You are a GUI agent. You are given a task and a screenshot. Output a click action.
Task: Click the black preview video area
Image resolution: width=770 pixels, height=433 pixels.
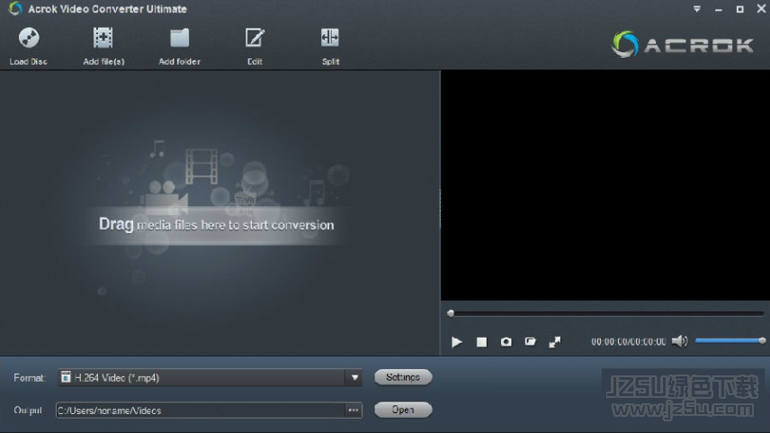click(605, 185)
